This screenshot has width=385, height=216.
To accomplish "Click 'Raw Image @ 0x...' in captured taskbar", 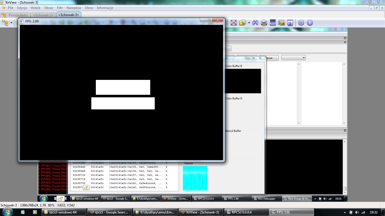I will (297, 199).
